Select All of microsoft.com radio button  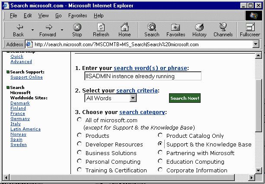tap(80, 120)
